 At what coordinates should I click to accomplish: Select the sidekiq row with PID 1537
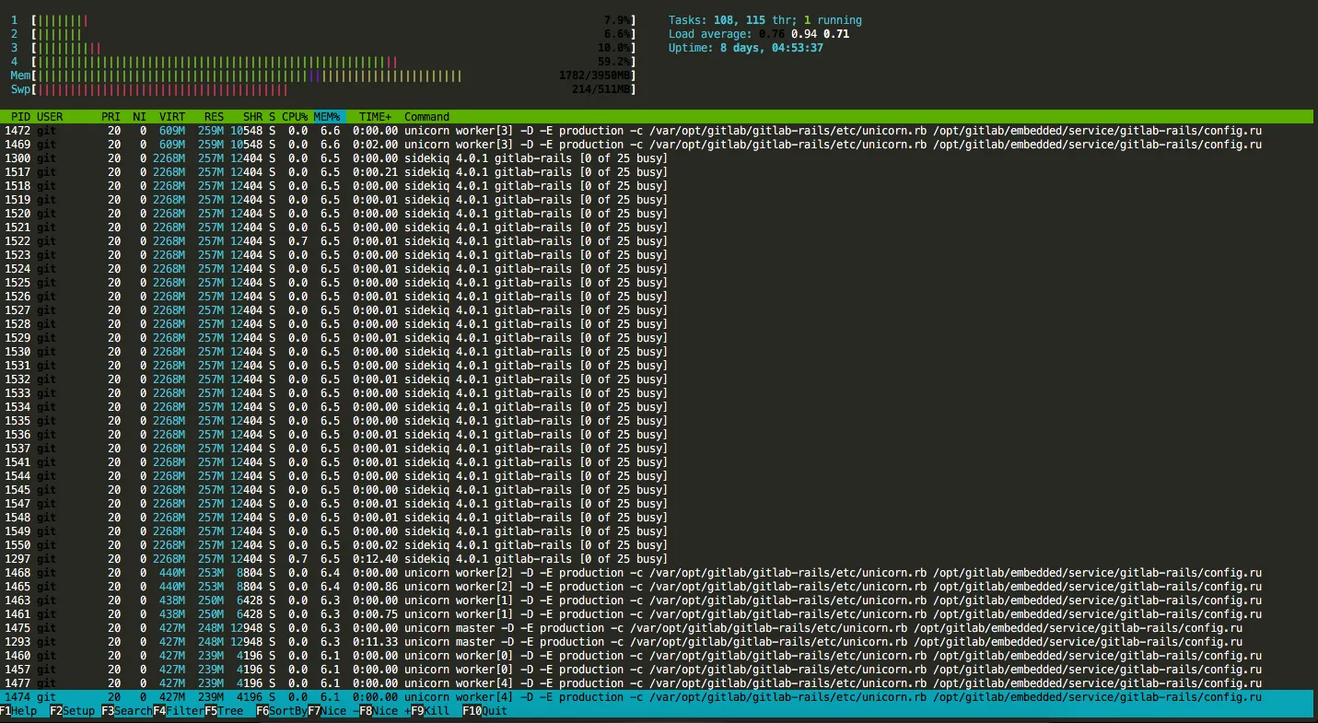[x=659, y=449]
